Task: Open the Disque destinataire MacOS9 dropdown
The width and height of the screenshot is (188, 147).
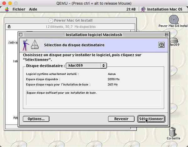Action: pyautogui.click(x=86, y=66)
